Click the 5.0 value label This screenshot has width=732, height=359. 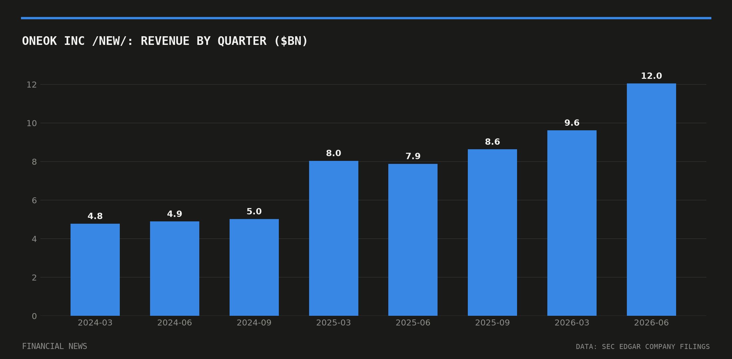point(254,212)
